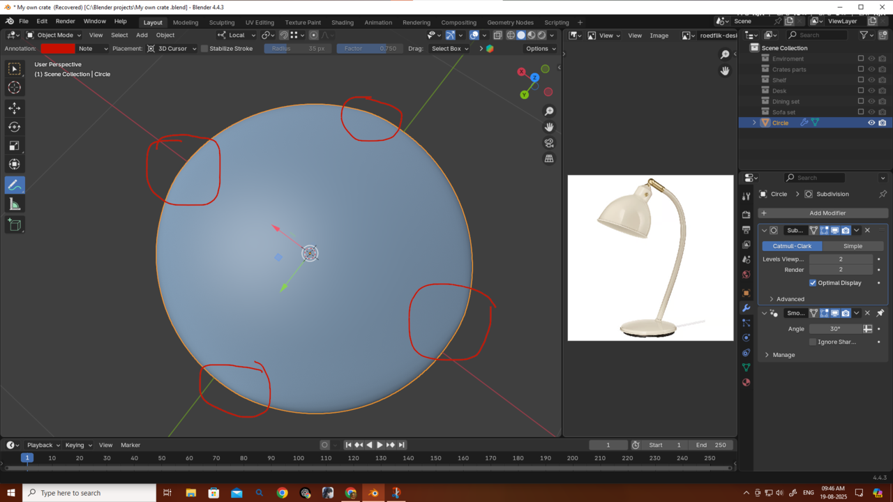This screenshot has height=502, width=893.
Task: Select the Scale tool in toolbar
Action: click(x=15, y=146)
